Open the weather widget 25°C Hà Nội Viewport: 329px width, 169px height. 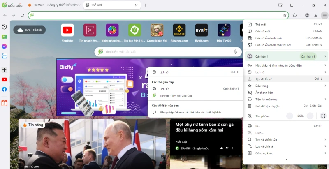29,30
